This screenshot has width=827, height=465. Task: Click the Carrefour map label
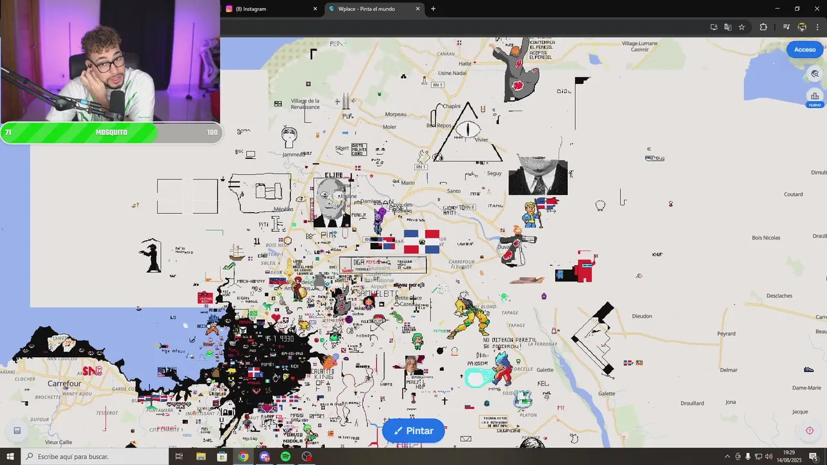(64, 384)
